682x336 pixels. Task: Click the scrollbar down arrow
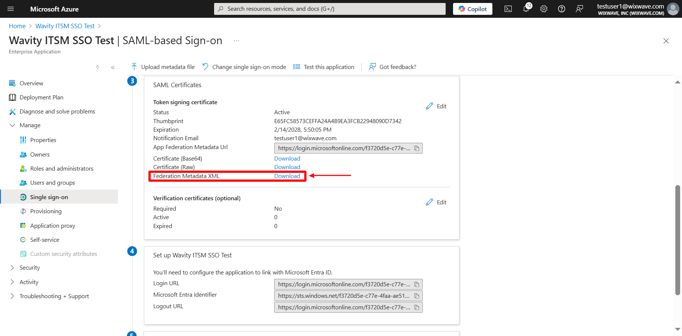(x=678, y=329)
